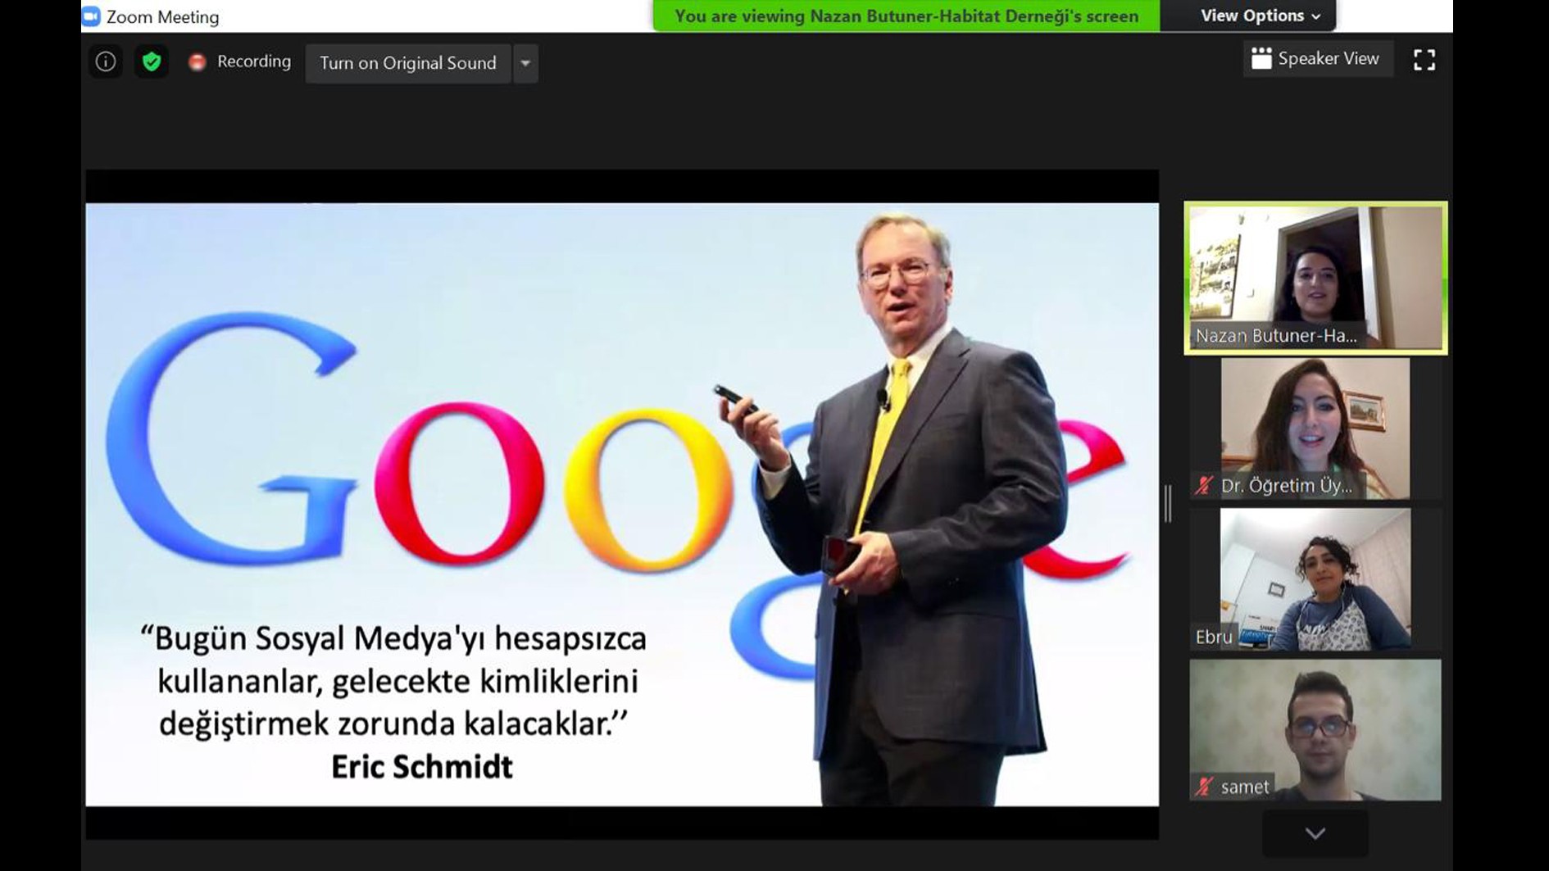Click the Nazan Butuner-Ha... name label
The width and height of the screenshot is (1549, 871).
[1275, 335]
